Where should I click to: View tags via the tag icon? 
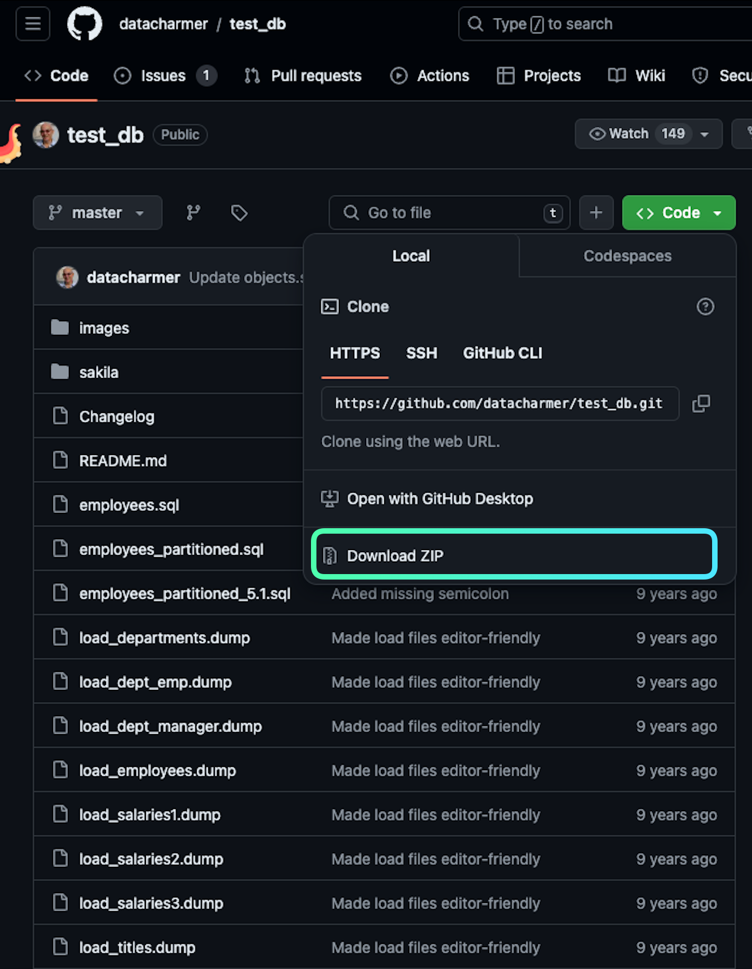tap(239, 212)
